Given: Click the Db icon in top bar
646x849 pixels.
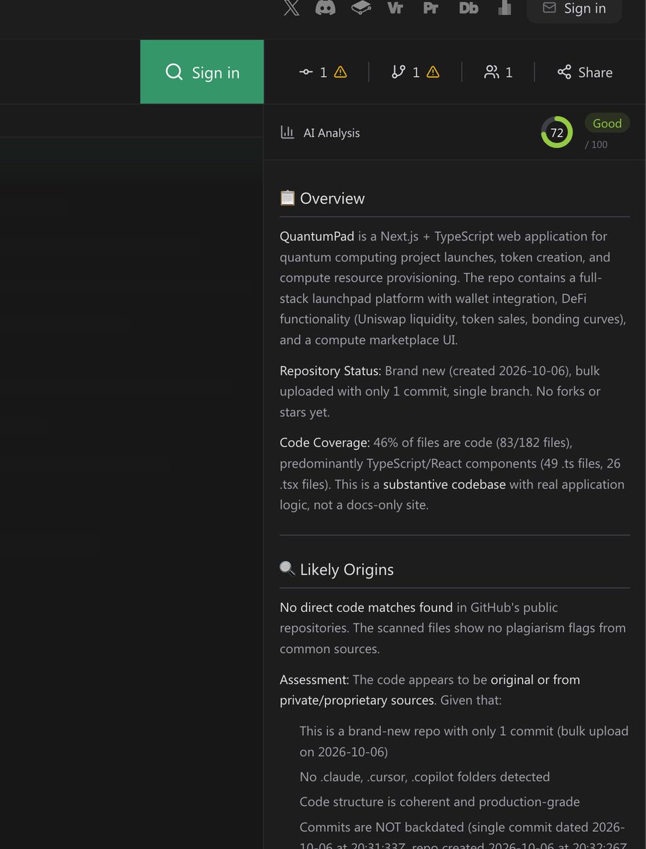Looking at the screenshot, I should click(469, 8).
